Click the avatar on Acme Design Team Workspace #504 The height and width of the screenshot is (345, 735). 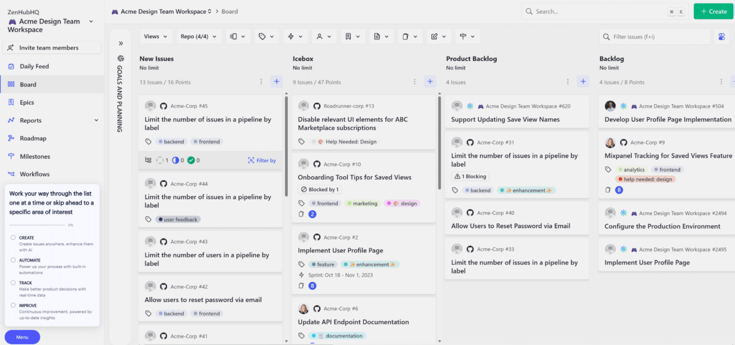click(610, 106)
